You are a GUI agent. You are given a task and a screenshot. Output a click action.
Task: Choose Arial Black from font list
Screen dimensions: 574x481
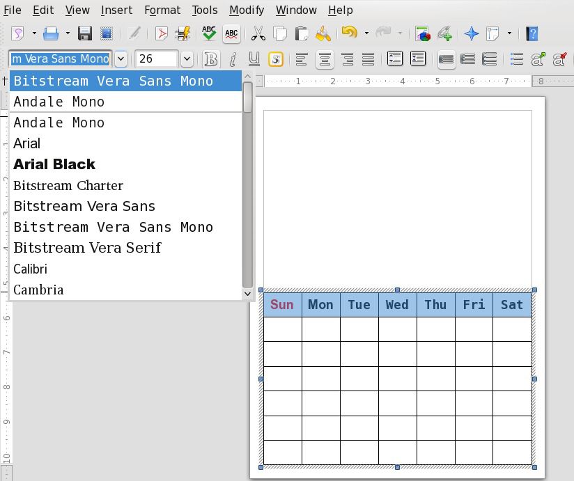click(x=54, y=164)
